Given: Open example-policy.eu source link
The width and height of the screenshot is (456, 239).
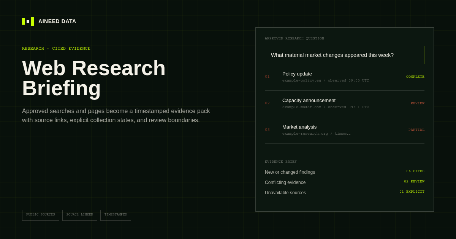Looking at the screenshot, I should point(326,81).
